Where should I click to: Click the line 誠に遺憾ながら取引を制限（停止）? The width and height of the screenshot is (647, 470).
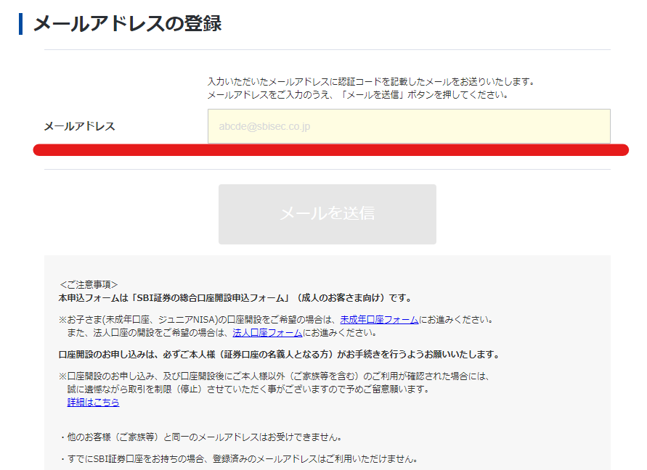point(248,389)
